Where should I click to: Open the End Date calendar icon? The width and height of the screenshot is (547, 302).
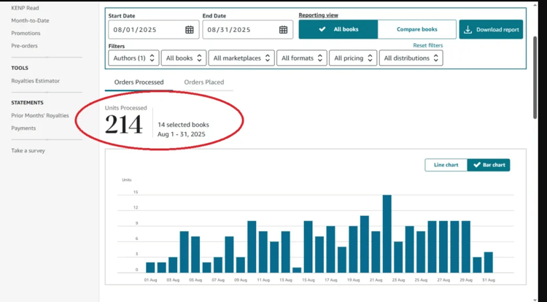283,30
